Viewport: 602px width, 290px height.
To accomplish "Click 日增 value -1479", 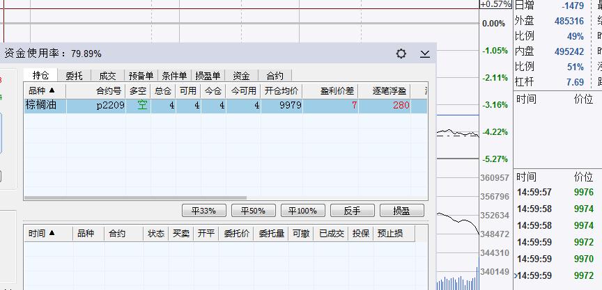I will click(x=573, y=6).
